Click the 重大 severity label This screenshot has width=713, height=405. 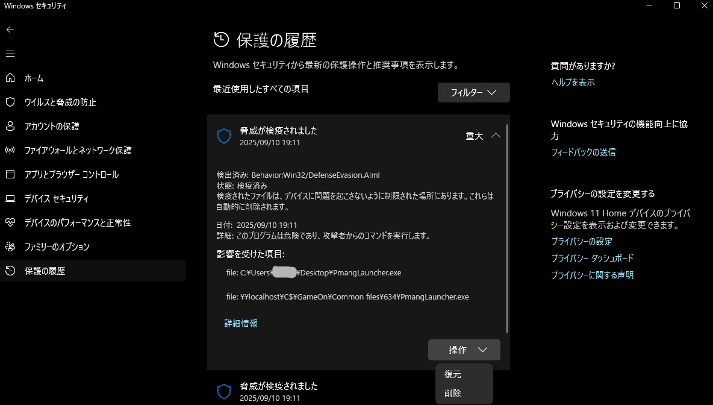point(475,136)
